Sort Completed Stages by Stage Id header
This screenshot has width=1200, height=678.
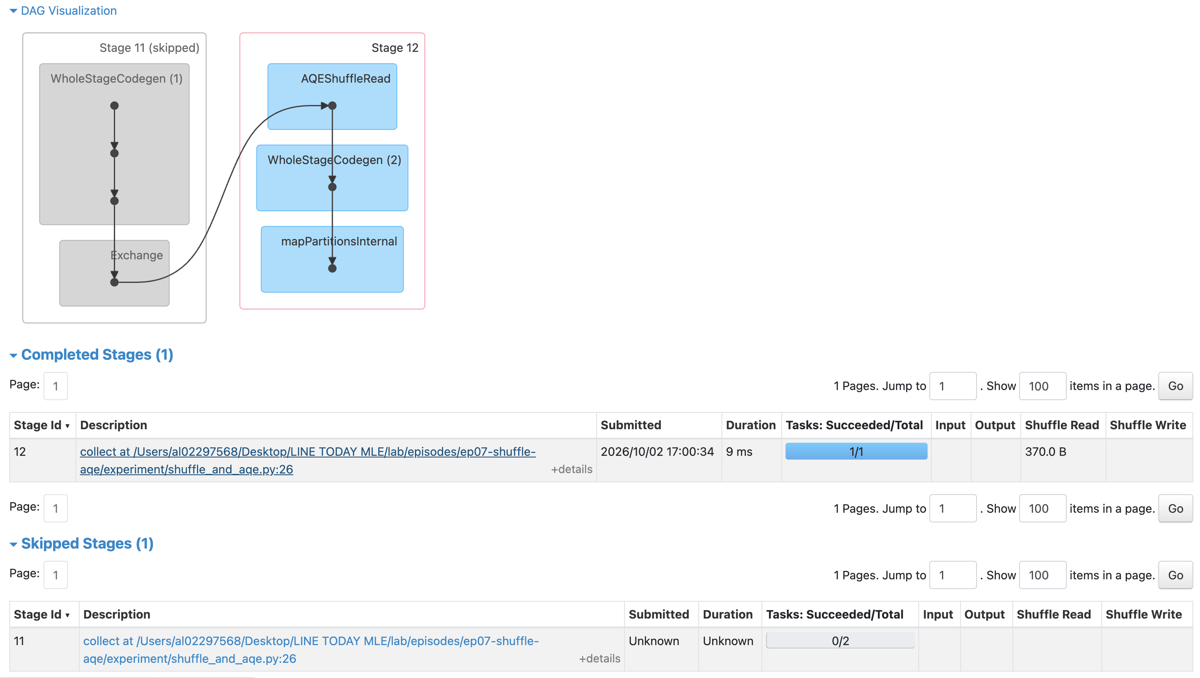point(42,425)
